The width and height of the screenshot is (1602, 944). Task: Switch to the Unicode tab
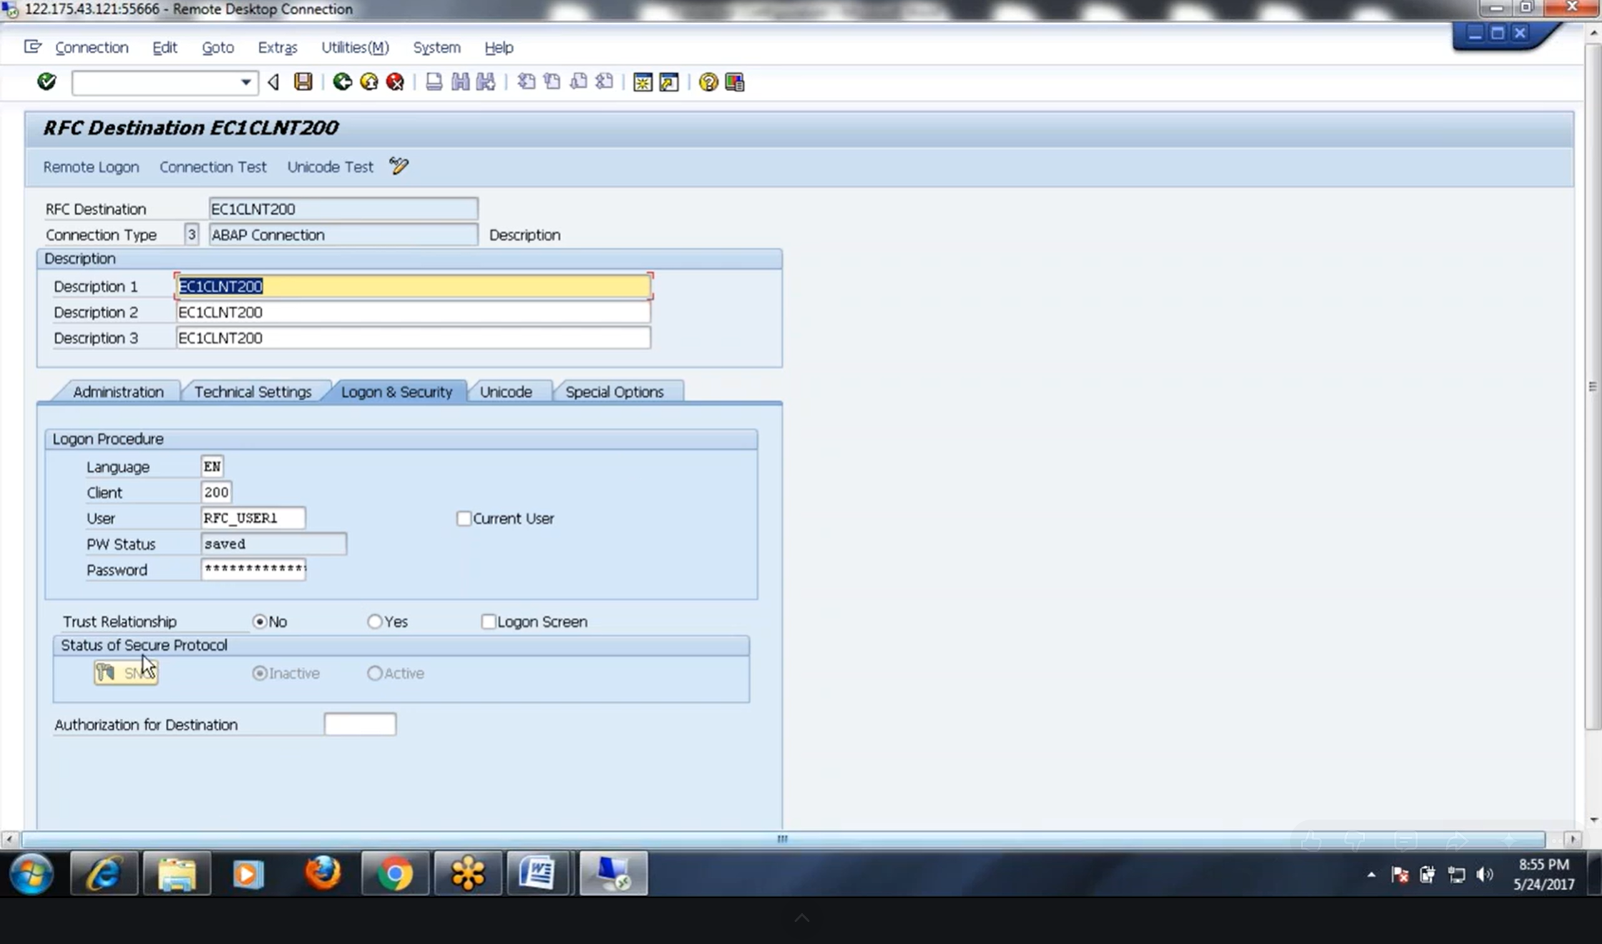(x=506, y=392)
